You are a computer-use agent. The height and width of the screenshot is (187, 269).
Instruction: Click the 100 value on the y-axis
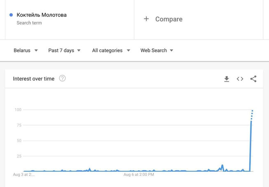(x=18, y=110)
